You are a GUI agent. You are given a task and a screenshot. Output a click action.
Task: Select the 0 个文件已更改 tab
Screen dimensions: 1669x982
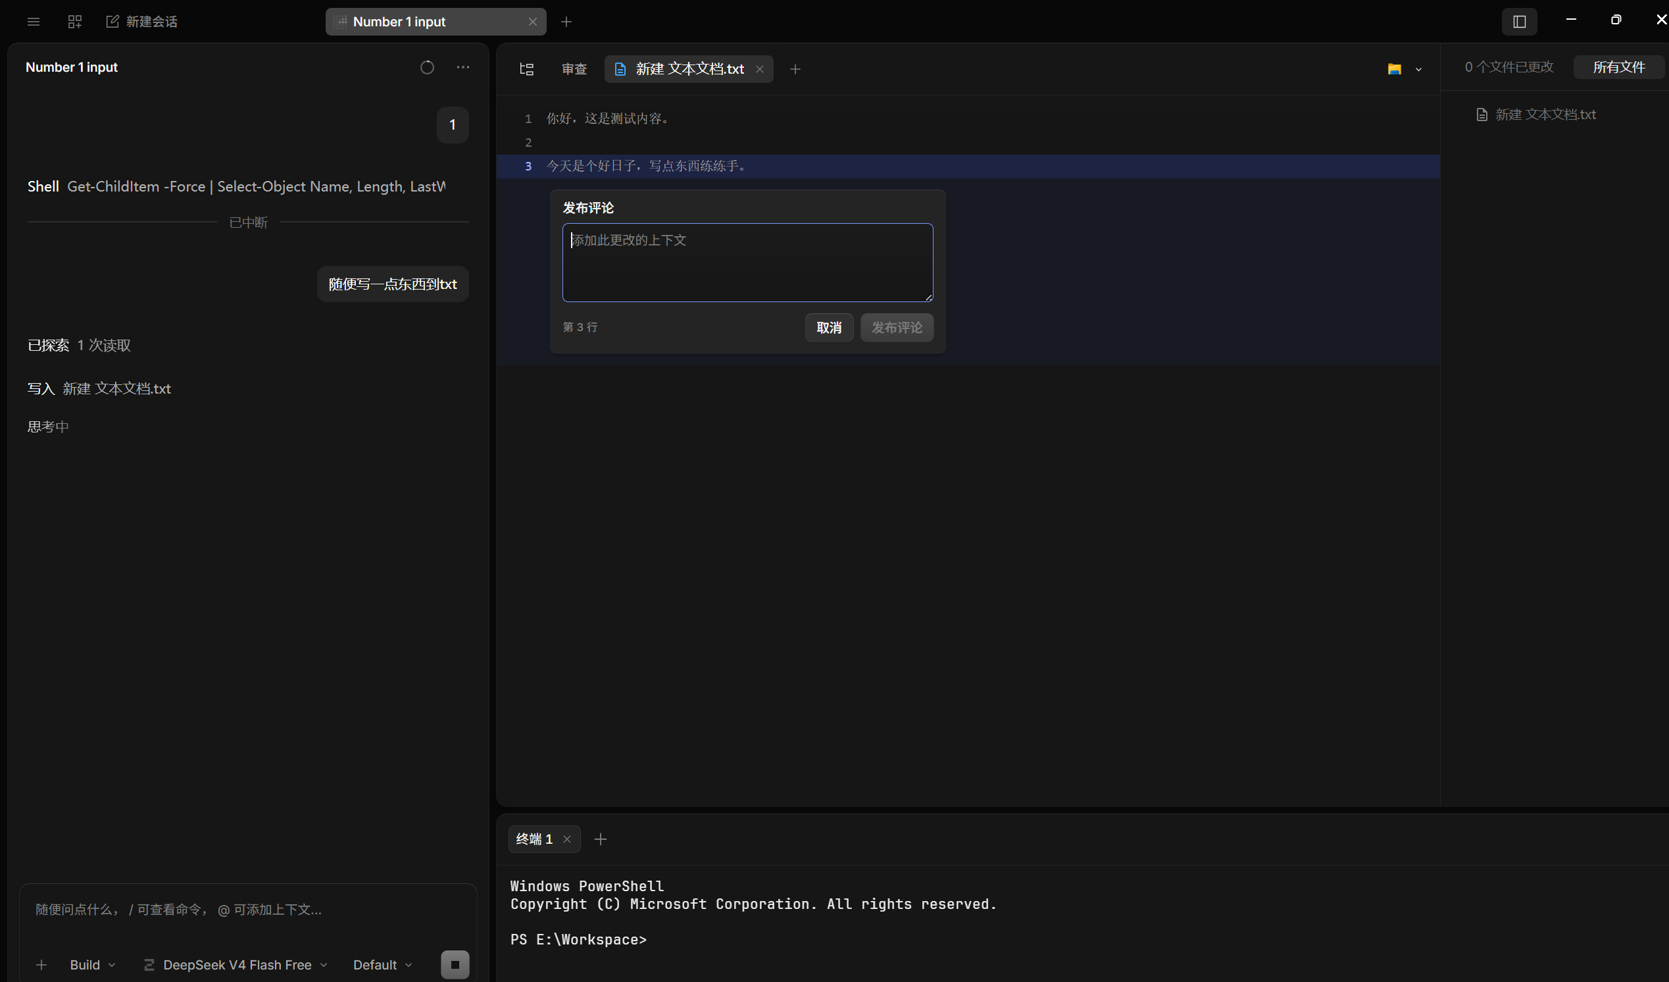(1508, 67)
